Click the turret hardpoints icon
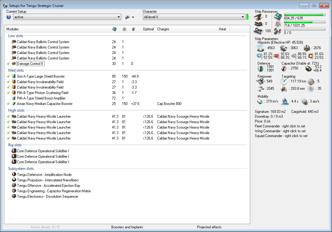This screenshot has width=332, height=232. pos(258,17)
